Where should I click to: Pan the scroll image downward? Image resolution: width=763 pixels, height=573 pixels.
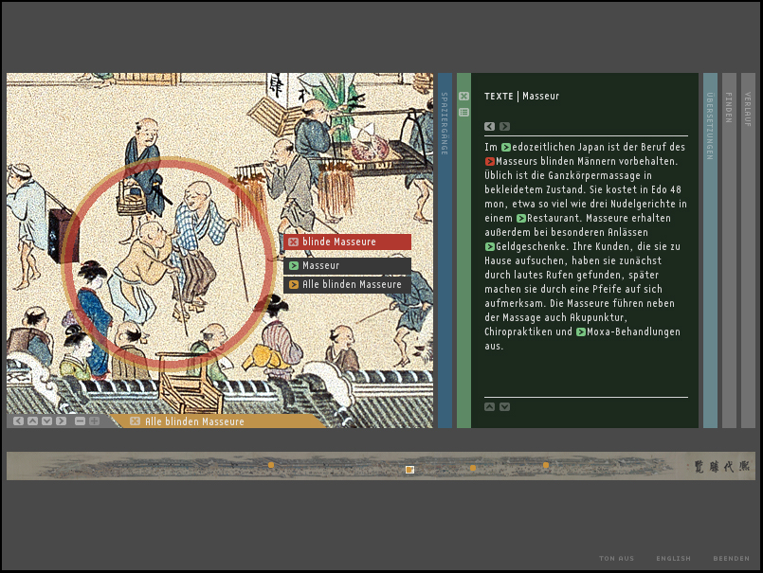[46, 421]
